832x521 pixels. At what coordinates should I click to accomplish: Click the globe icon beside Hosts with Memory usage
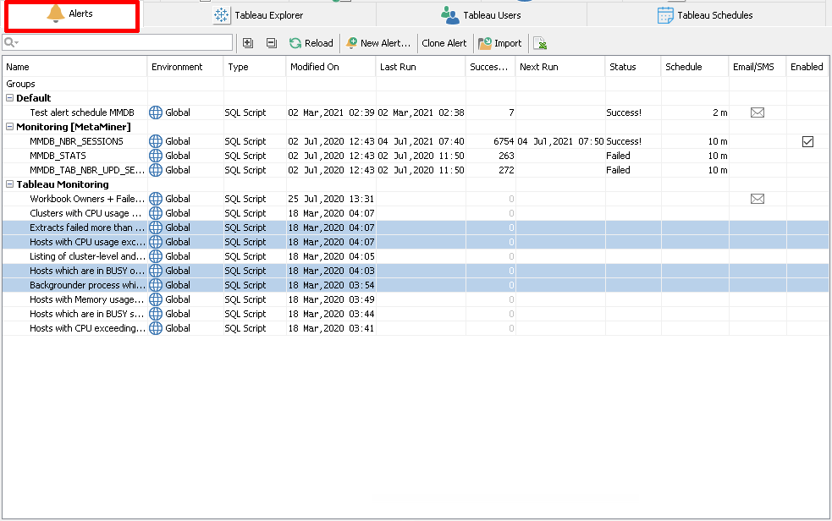click(156, 299)
